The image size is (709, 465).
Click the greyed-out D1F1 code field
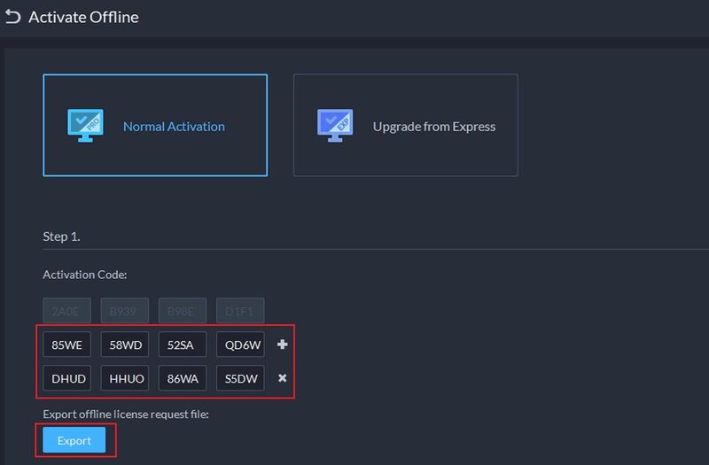240,311
